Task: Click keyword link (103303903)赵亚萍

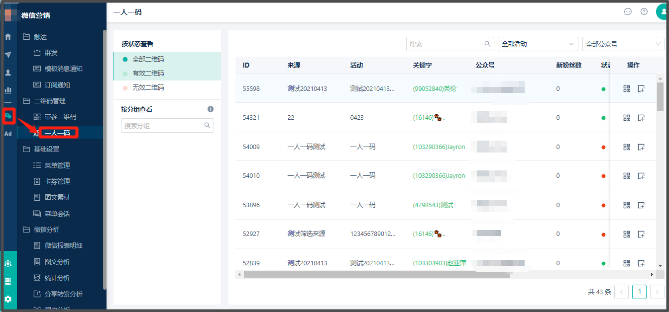Action: (x=440, y=263)
